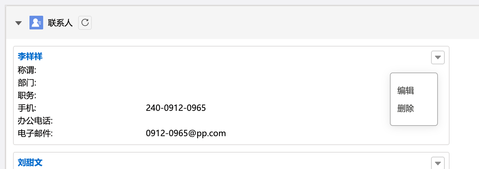This screenshot has height=169, width=479.
Task: Open the 刘甜文 contact link
Action: tap(30, 162)
